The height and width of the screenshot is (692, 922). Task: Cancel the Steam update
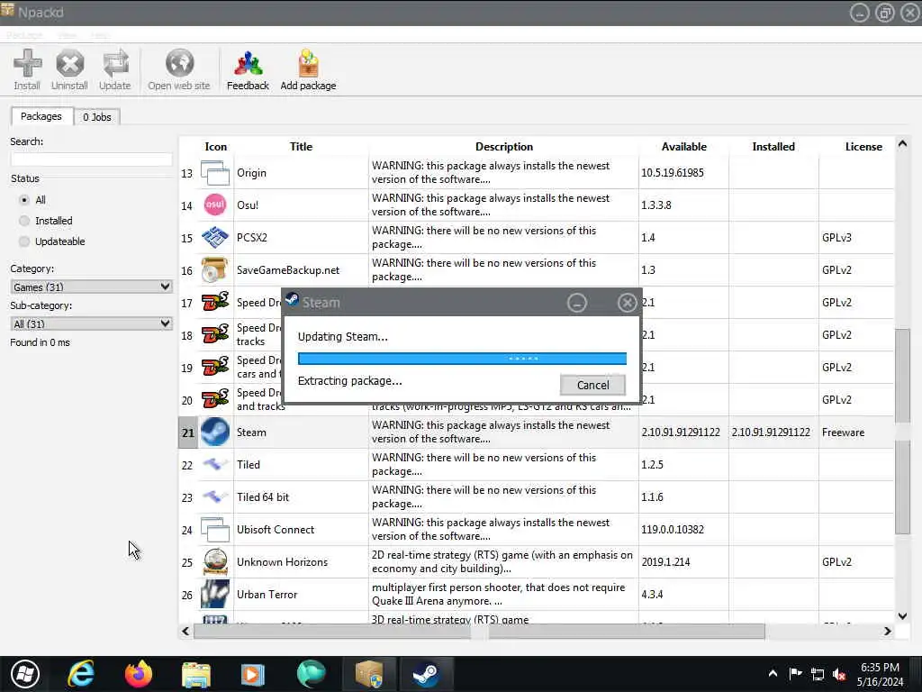pos(592,385)
